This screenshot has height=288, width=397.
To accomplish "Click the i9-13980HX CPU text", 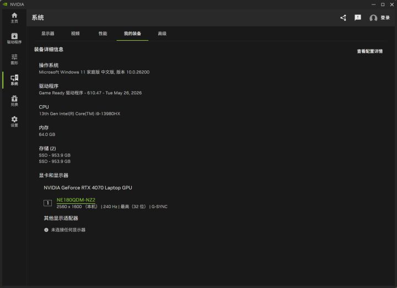I will coord(79,113).
